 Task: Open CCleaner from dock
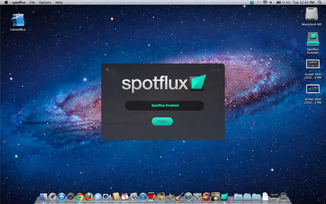(x=206, y=197)
